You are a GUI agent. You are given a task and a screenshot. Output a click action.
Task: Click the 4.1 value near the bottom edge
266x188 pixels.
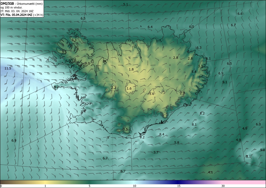click(210, 172)
